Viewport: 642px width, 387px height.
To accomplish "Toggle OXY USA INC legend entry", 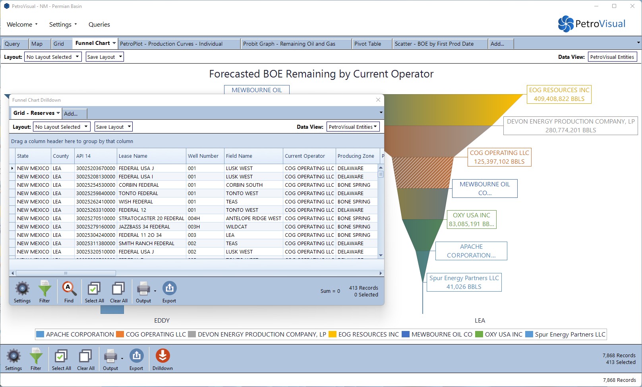I will [x=499, y=335].
